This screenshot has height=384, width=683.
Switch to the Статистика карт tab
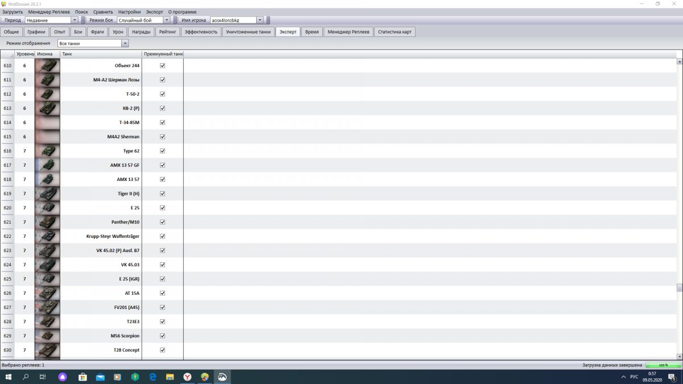click(394, 32)
